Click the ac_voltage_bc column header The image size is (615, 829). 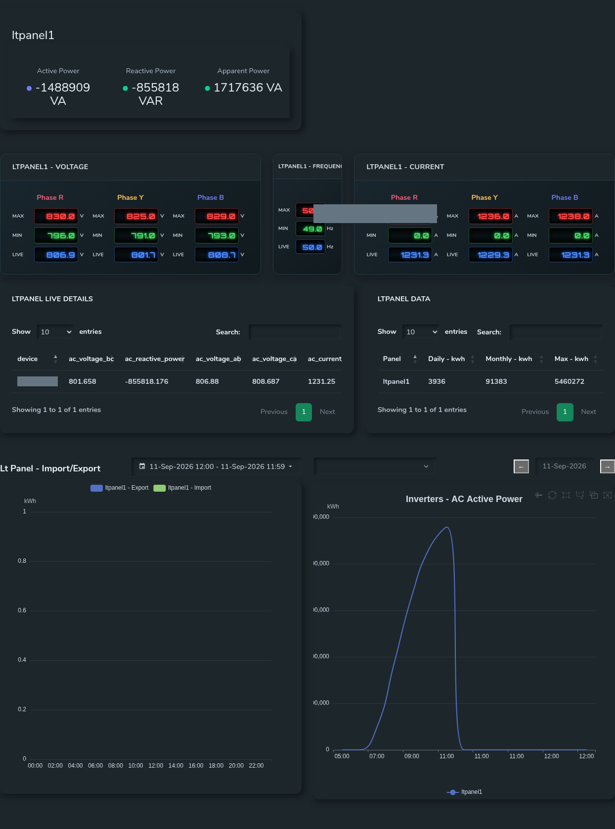pyautogui.click(x=91, y=359)
